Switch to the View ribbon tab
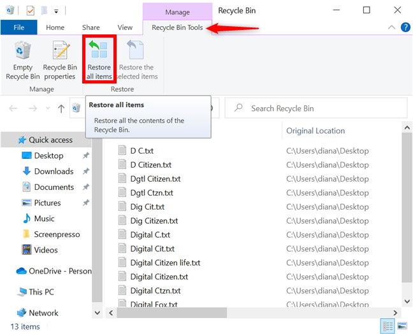The height and width of the screenshot is (334, 413). point(125,27)
